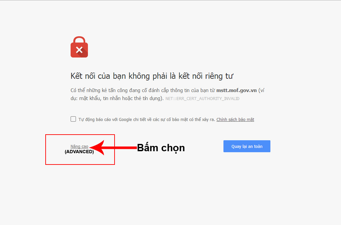
Task: Click the 'Có thể những kẻ tấn công' sentence
Action: (x=106, y=90)
